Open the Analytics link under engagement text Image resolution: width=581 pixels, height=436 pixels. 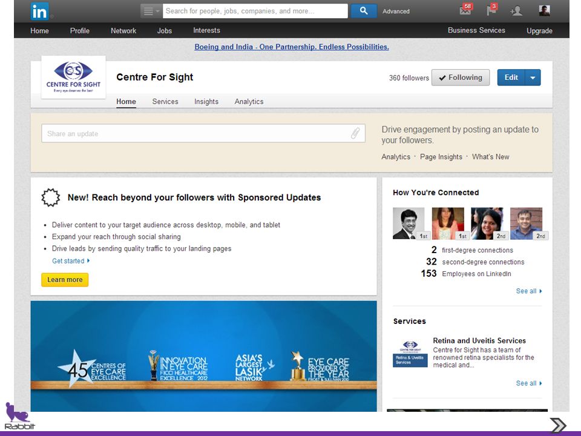coord(396,157)
